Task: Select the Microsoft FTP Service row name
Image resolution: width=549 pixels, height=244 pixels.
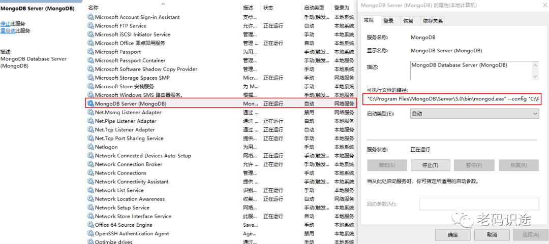Action: click(121, 26)
